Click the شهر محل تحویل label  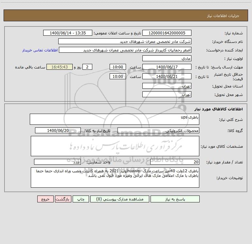(x=228, y=95)
